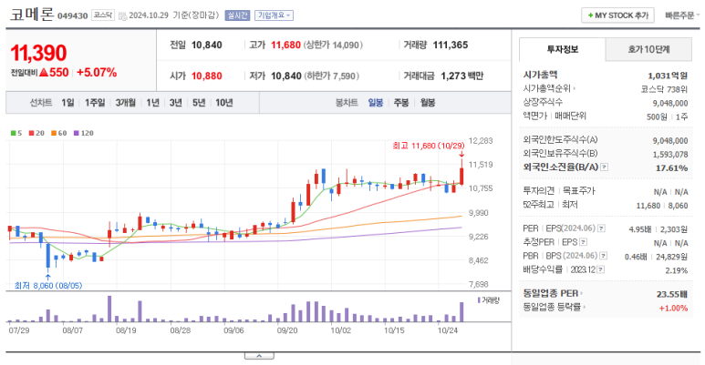Select the 3개월 line chart period
The height and width of the screenshot is (365, 705).
pyautogui.click(x=126, y=103)
